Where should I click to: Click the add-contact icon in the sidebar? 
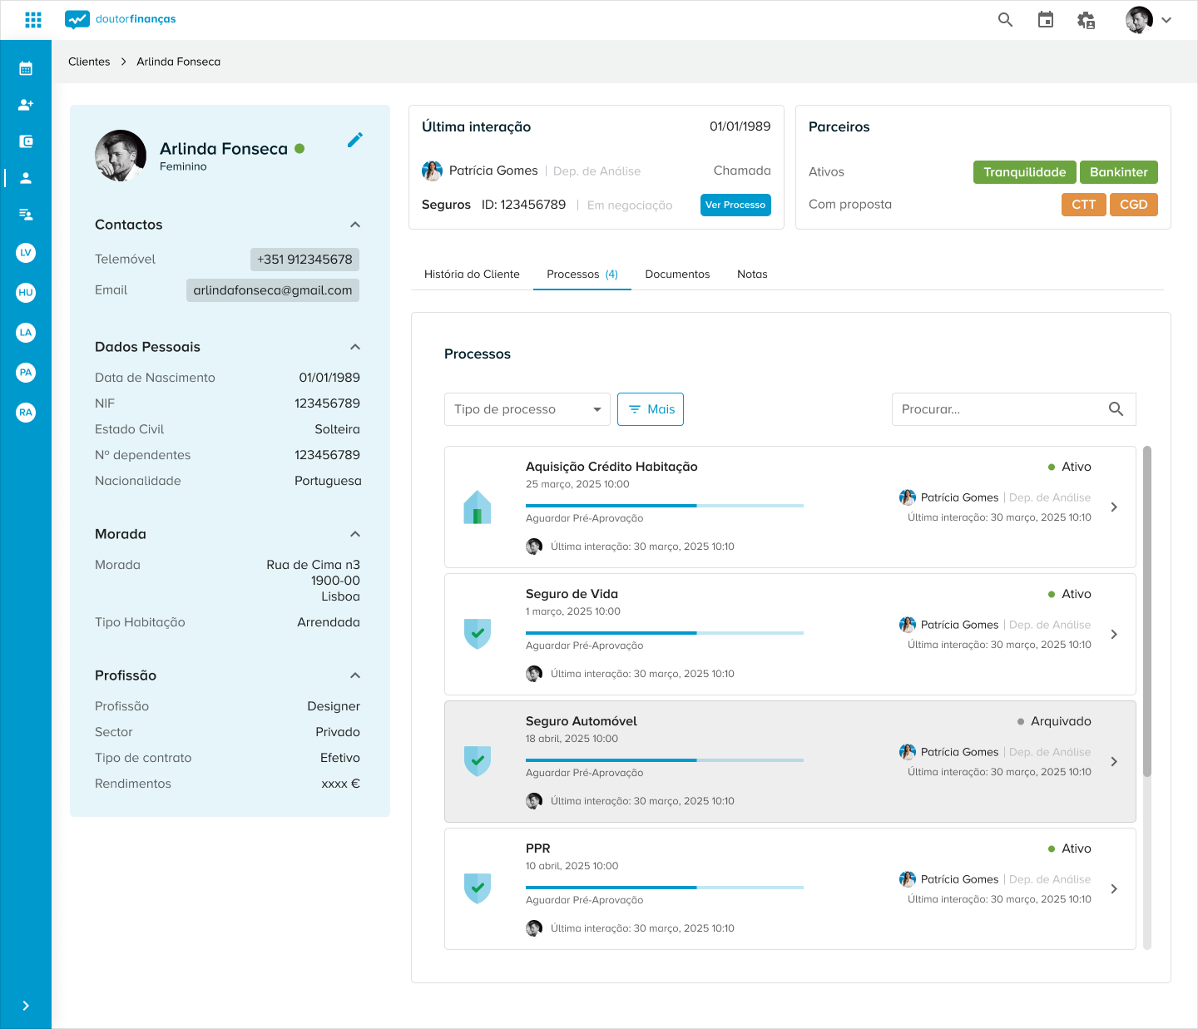pyautogui.click(x=26, y=105)
